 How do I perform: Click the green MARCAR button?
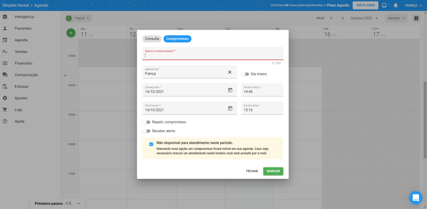pos(273,171)
